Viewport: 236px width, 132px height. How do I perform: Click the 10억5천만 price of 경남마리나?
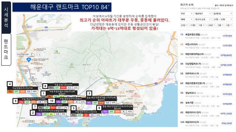(x=227, y=94)
